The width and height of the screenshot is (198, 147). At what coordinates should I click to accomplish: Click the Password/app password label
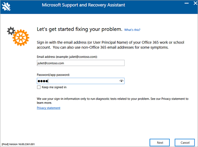tap(53, 75)
